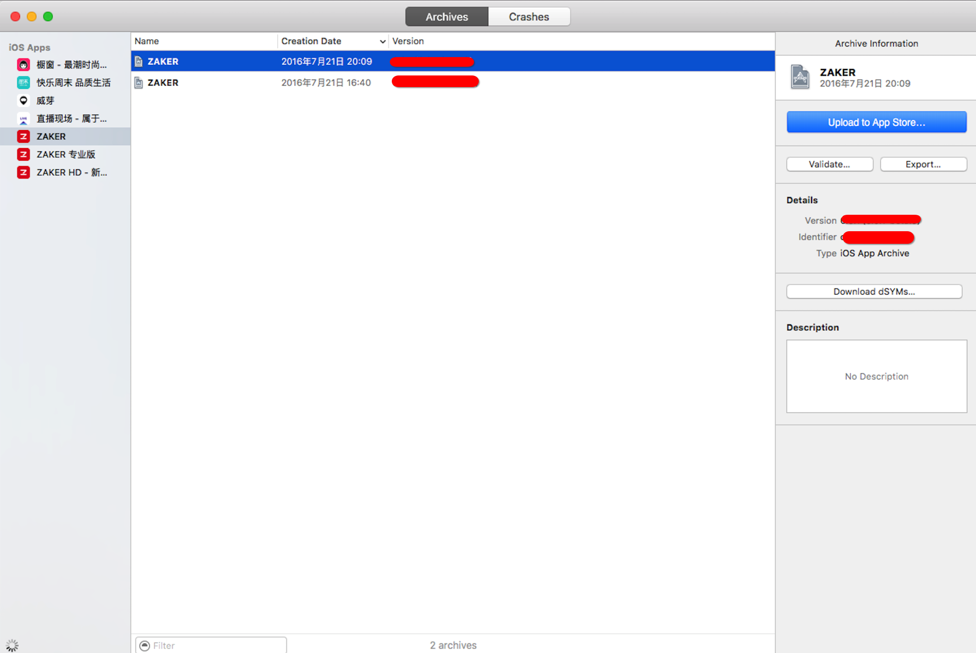
Task: Click the filter icon in Filter field
Action: pos(144,645)
